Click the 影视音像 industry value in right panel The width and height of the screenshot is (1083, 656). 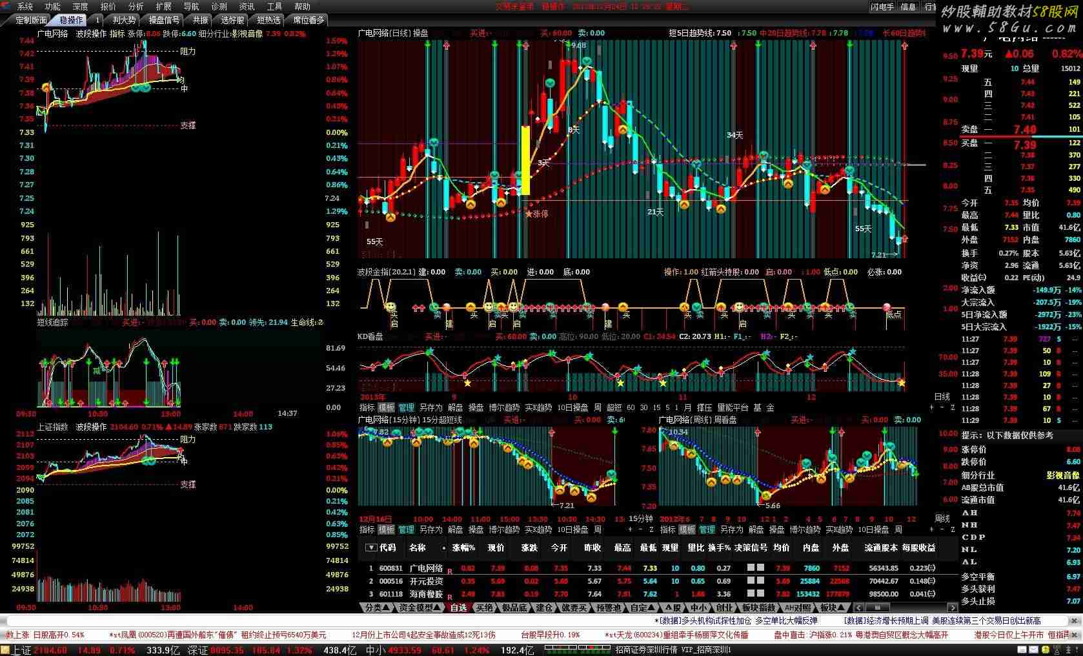(x=1063, y=475)
